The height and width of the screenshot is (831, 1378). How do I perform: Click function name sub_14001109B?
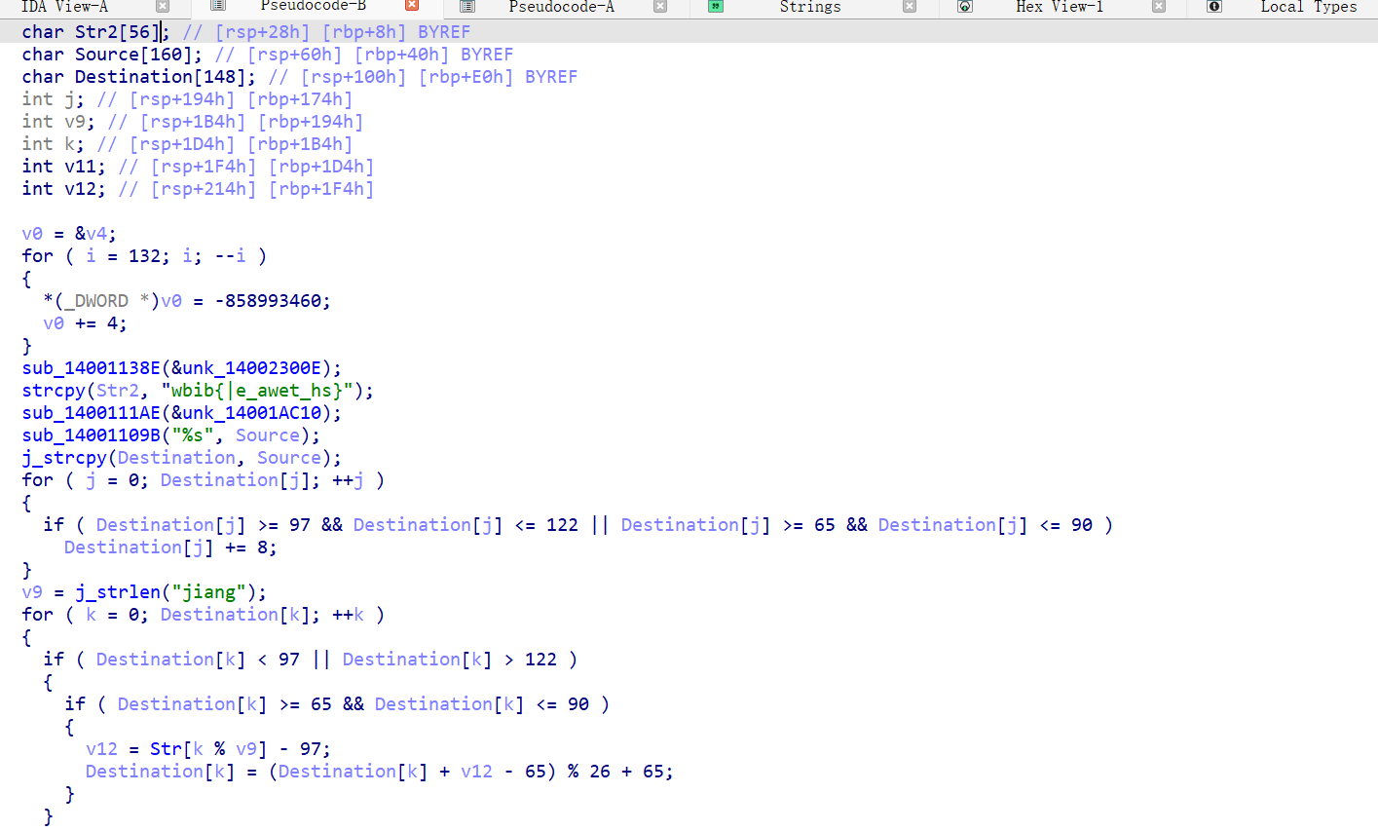pos(91,435)
